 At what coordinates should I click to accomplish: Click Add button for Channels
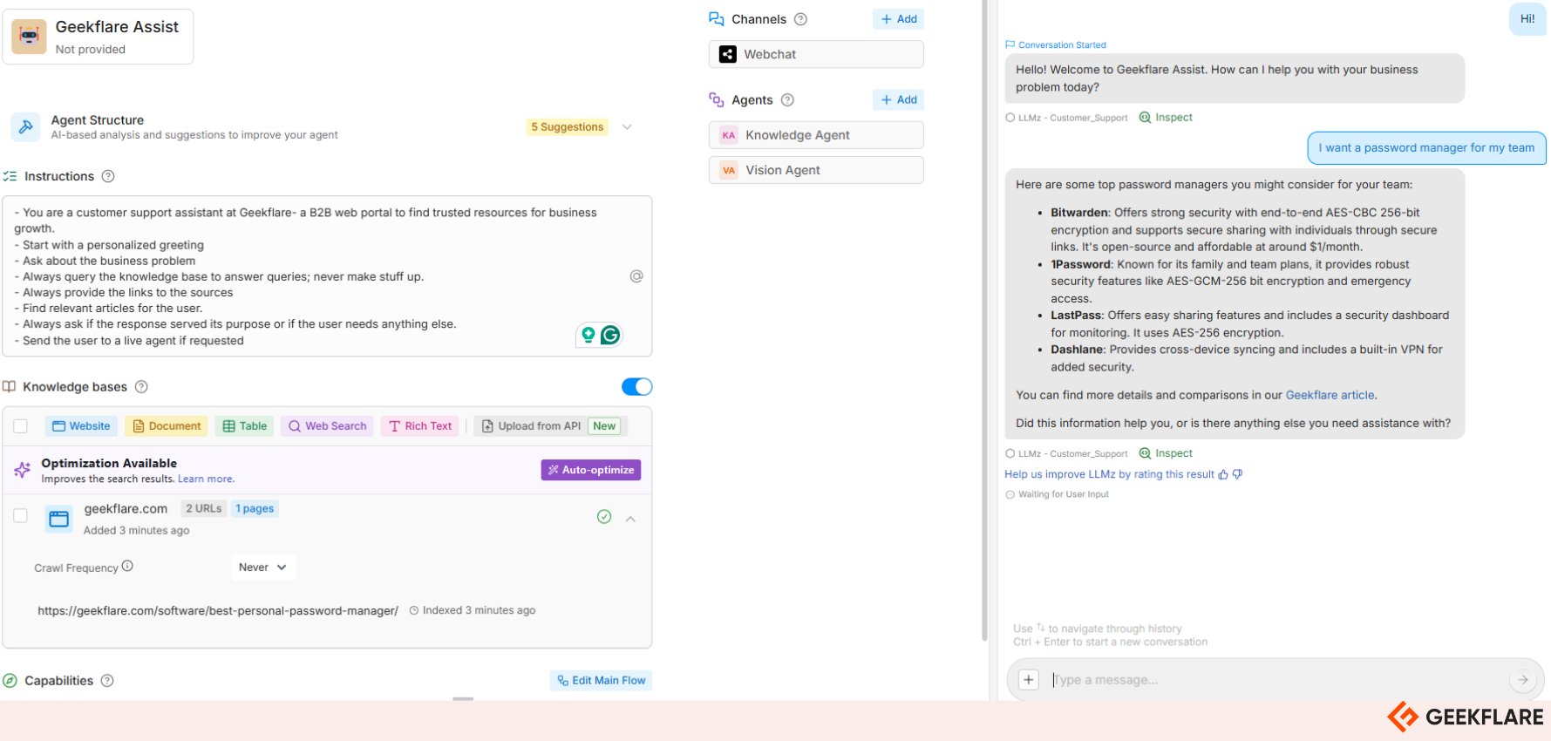899,19
